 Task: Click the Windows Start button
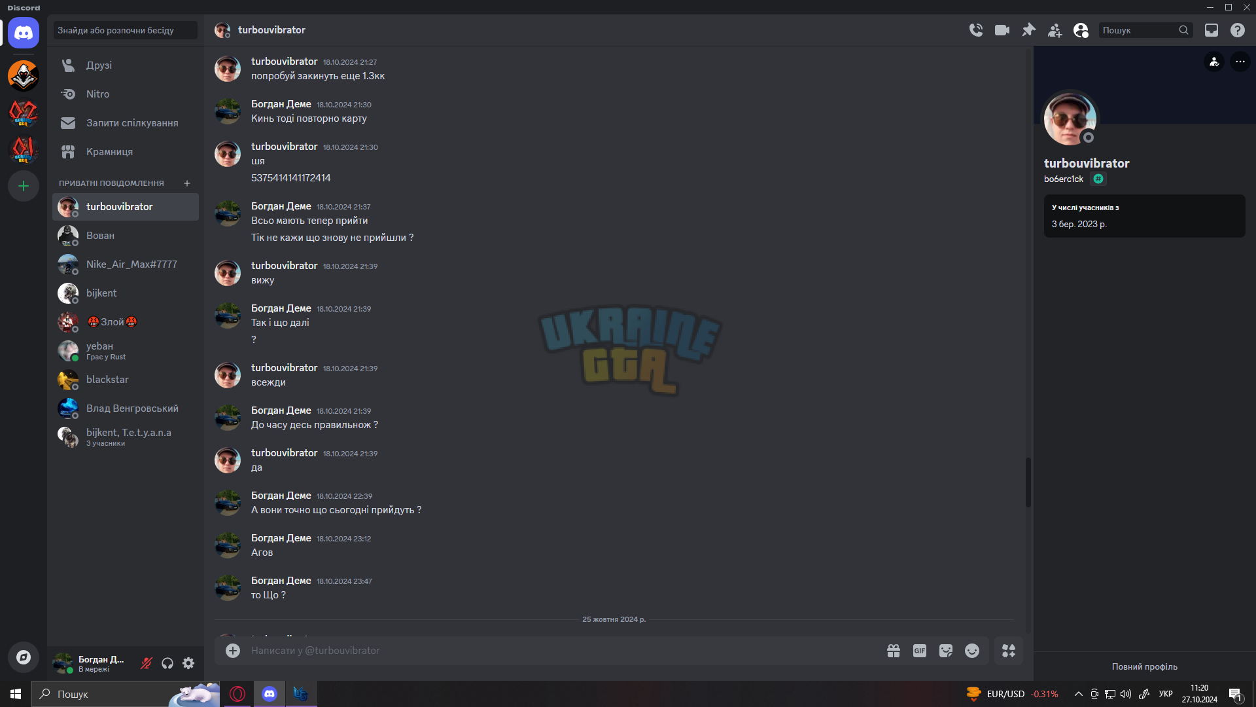pyautogui.click(x=16, y=694)
